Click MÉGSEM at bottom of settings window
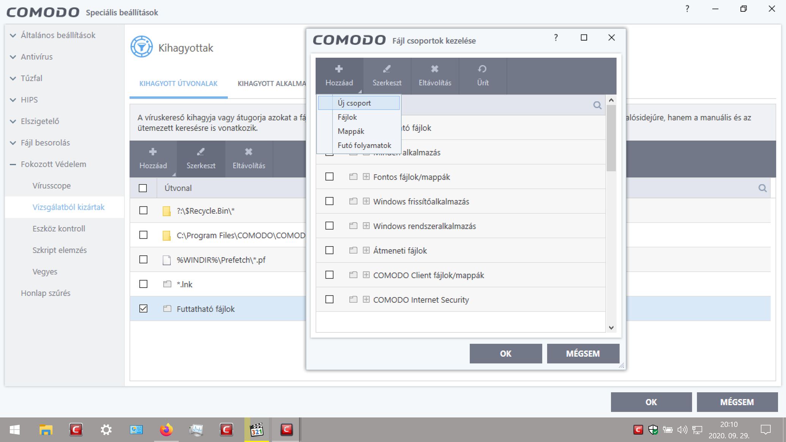The width and height of the screenshot is (786, 442). pos(737,402)
